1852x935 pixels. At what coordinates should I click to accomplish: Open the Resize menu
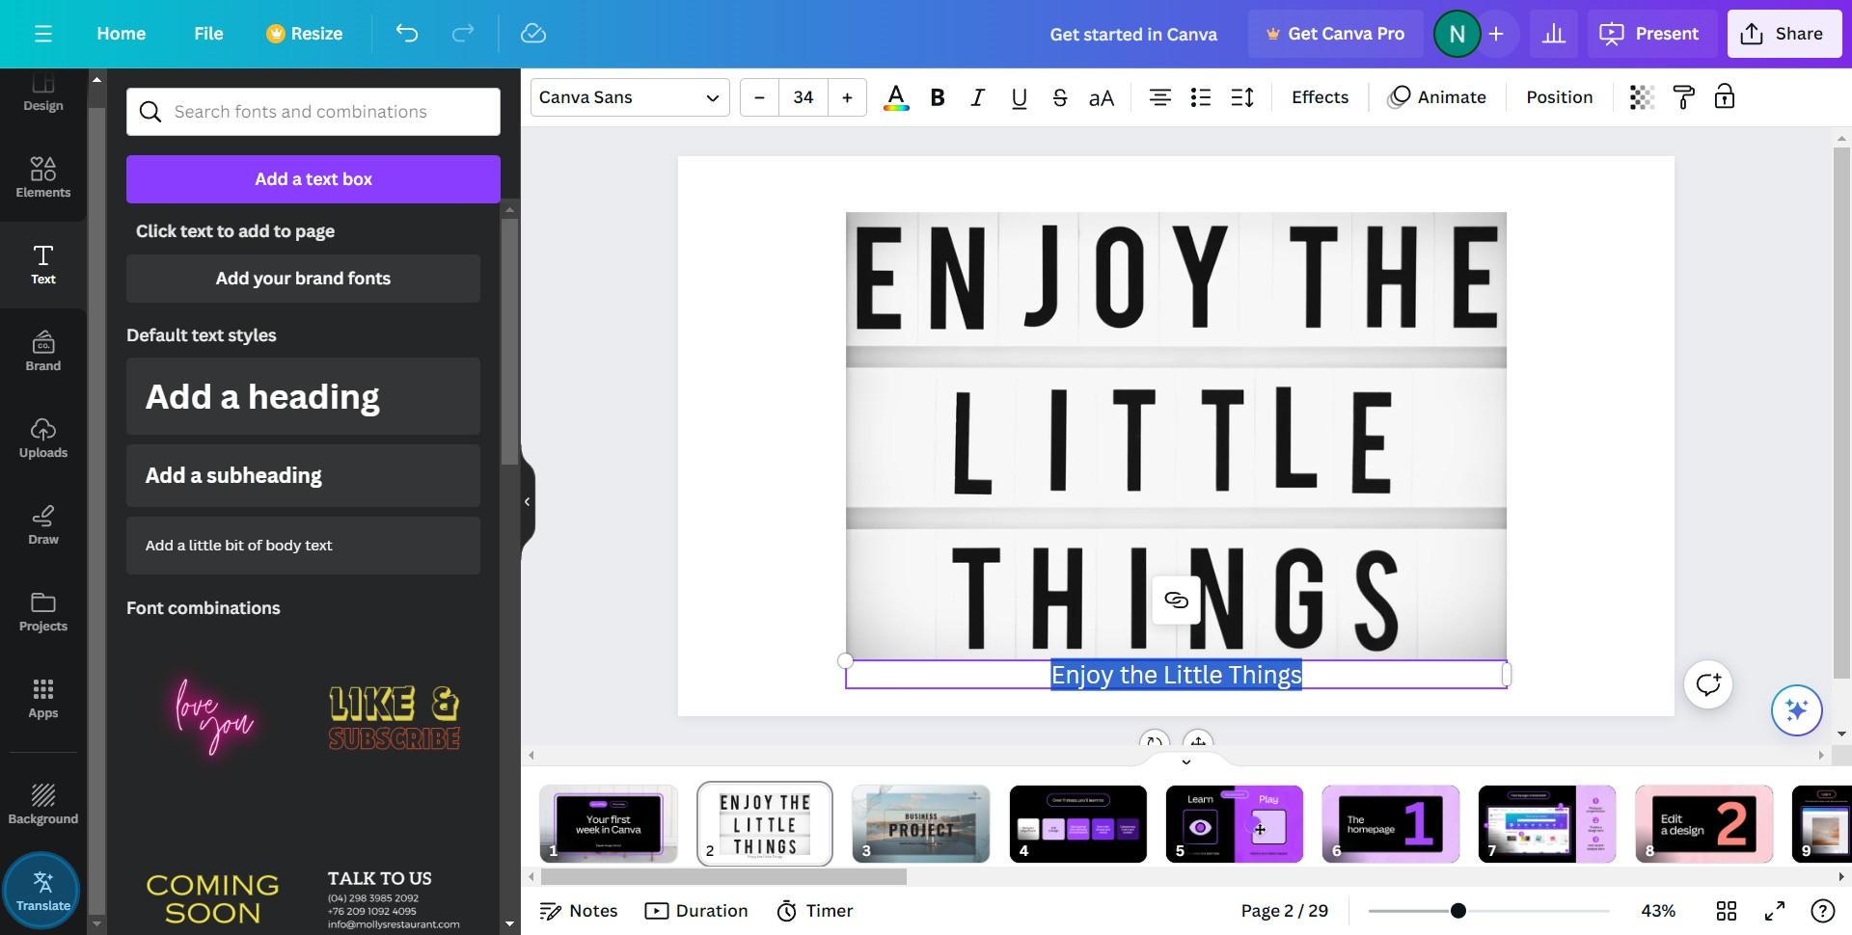(x=304, y=34)
